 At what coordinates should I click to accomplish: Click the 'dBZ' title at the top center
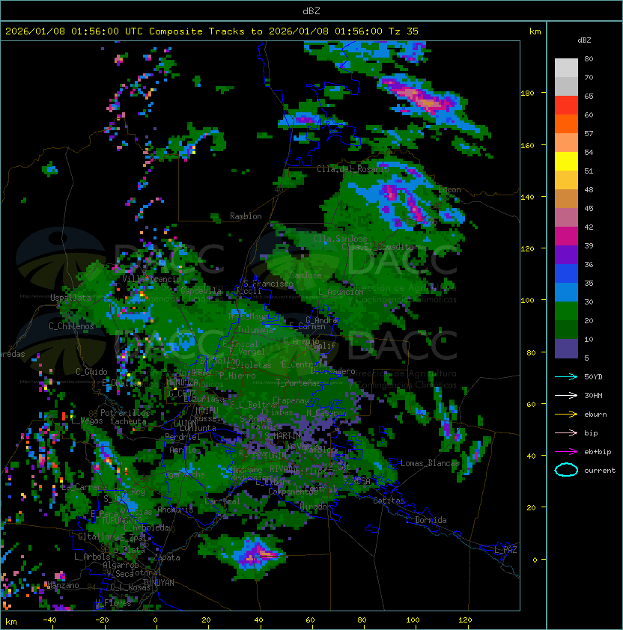tap(311, 10)
